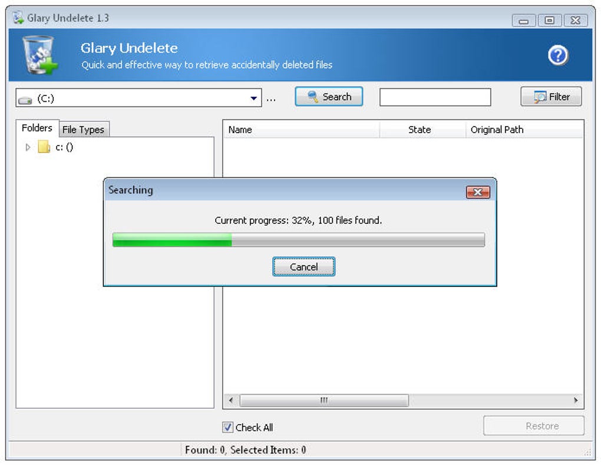This screenshot has height=470, width=601.
Task: Select the 'c: ()' tree label
Action: click(x=64, y=147)
